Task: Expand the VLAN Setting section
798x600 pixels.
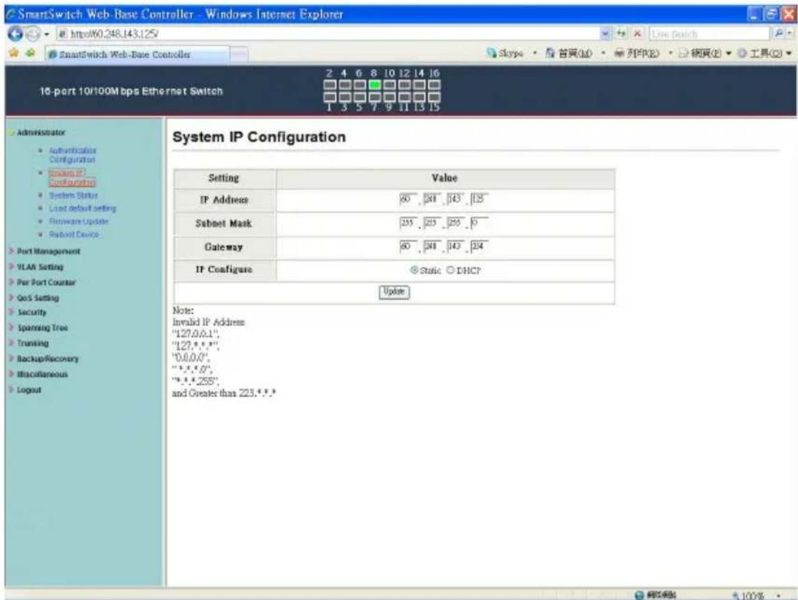Action: click(x=36, y=267)
